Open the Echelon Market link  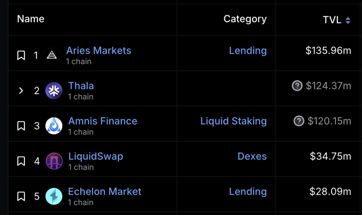click(104, 192)
